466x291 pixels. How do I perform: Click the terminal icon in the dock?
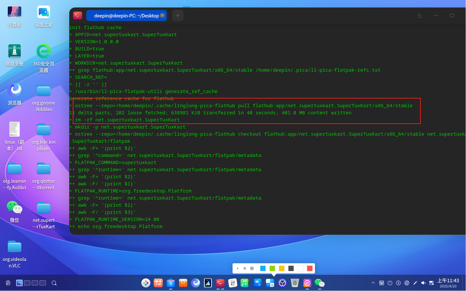tap(220, 283)
